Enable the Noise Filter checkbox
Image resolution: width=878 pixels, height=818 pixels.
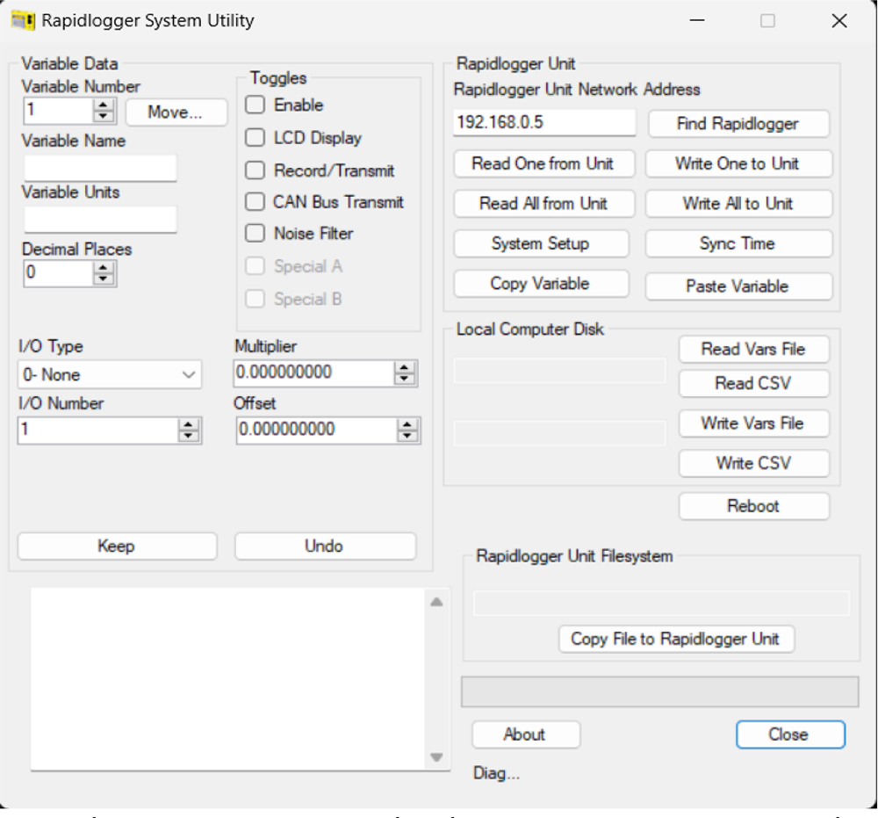point(255,233)
